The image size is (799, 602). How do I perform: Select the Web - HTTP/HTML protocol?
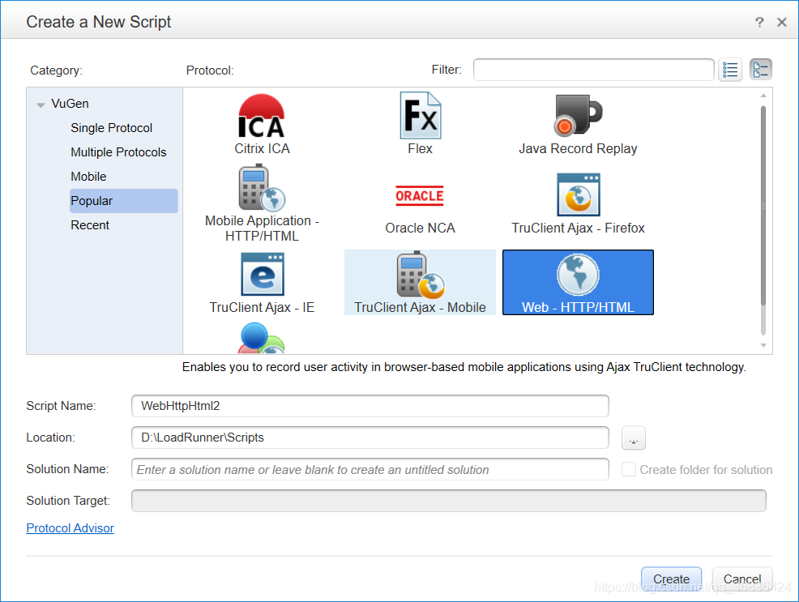(578, 283)
